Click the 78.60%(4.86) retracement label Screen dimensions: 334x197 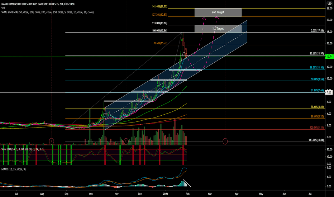click(x=317, y=107)
